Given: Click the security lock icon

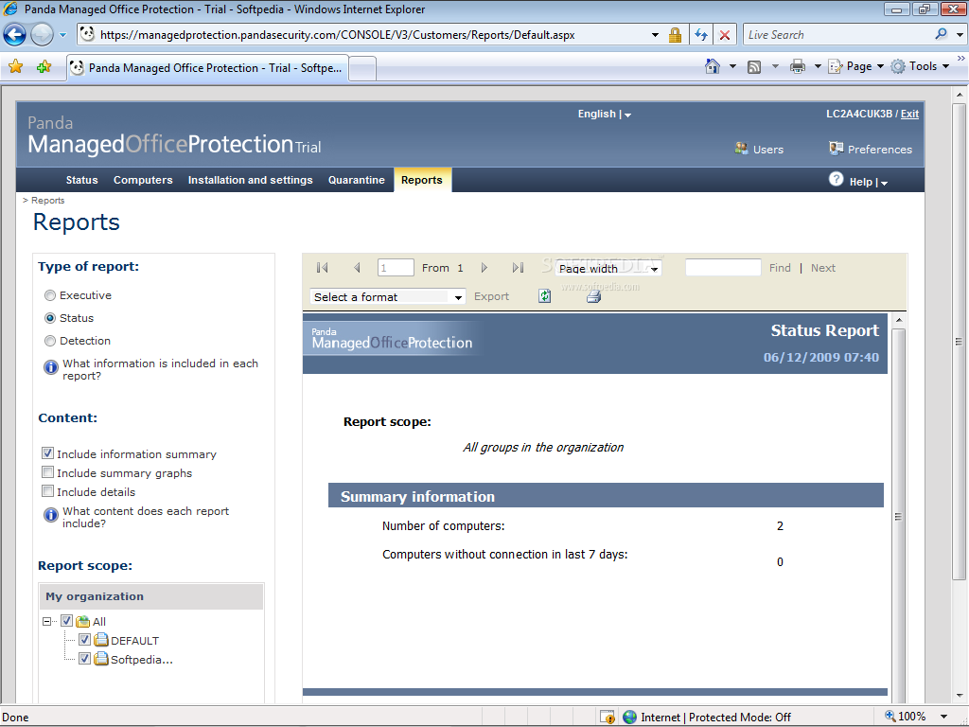Looking at the screenshot, I should click(675, 35).
